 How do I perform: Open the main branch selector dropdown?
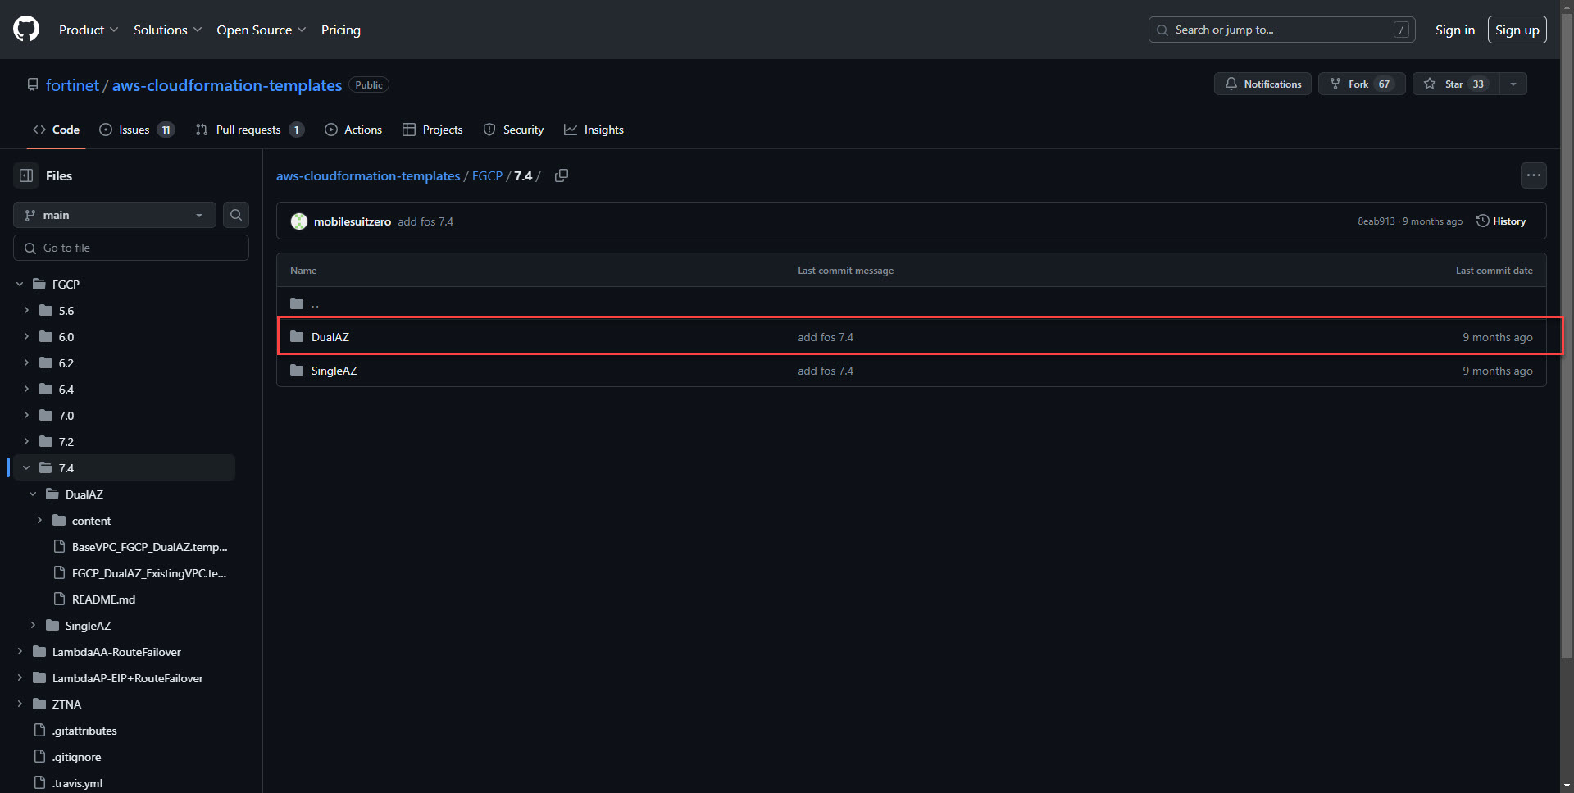[115, 215]
